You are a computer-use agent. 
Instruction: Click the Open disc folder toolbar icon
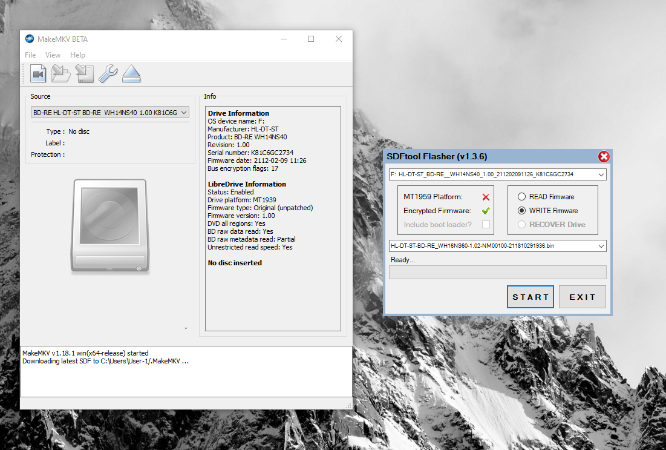[61, 73]
